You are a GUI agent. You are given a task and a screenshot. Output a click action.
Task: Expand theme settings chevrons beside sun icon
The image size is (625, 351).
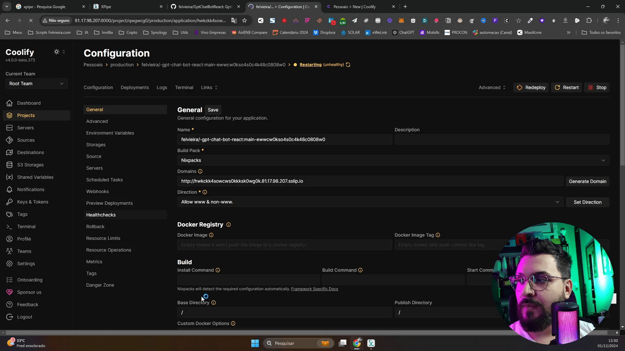tap(64, 52)
